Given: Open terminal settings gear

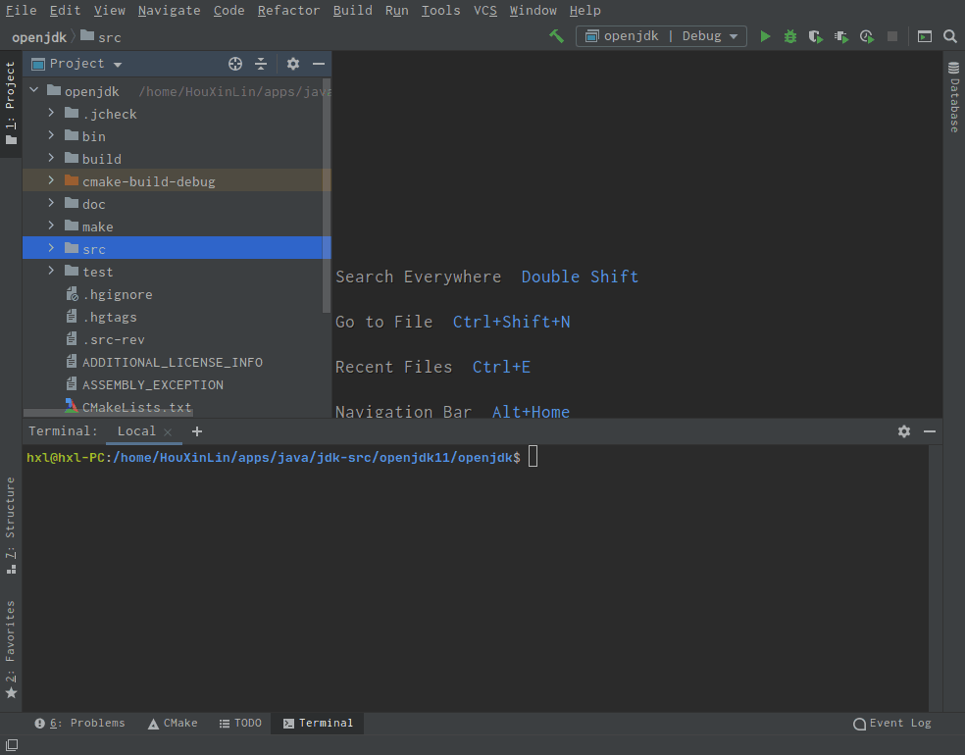Looking at the screenshot, I should [x=903, y=431].
